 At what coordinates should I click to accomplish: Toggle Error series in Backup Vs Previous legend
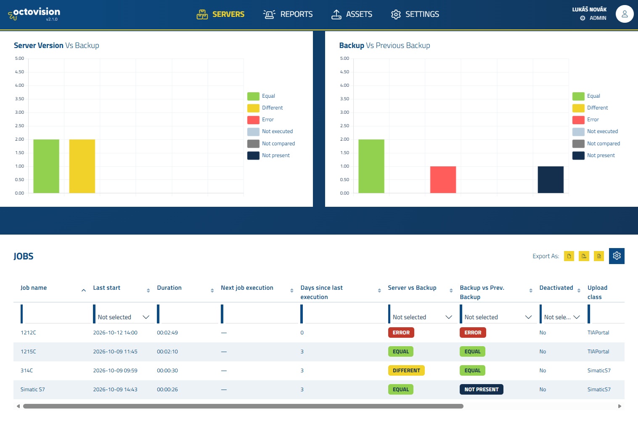click(585, 120)
